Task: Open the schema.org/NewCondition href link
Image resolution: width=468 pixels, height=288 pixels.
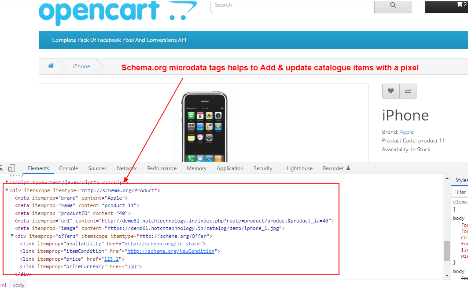Action: click(171, 251)
